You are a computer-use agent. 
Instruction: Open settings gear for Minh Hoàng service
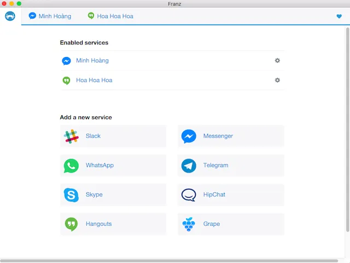(277, 61)
